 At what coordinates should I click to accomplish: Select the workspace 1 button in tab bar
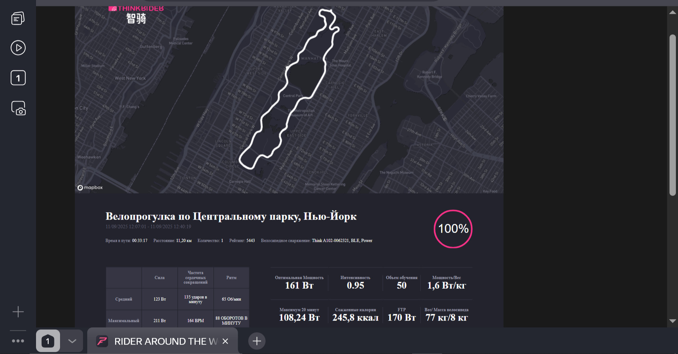click(48, 341)
